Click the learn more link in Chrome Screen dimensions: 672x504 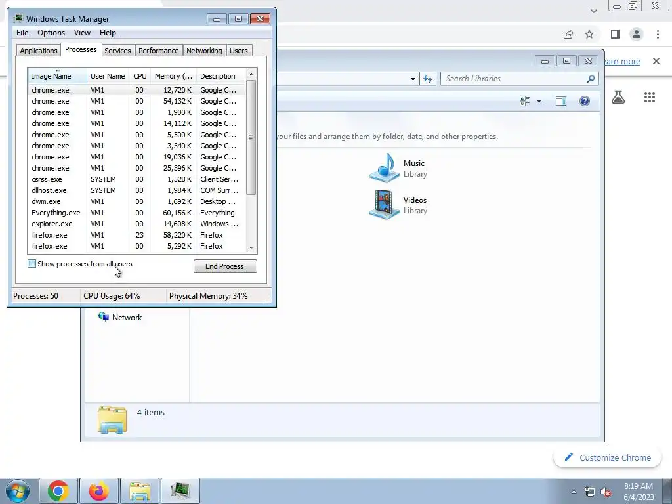[x=622, y=61]
